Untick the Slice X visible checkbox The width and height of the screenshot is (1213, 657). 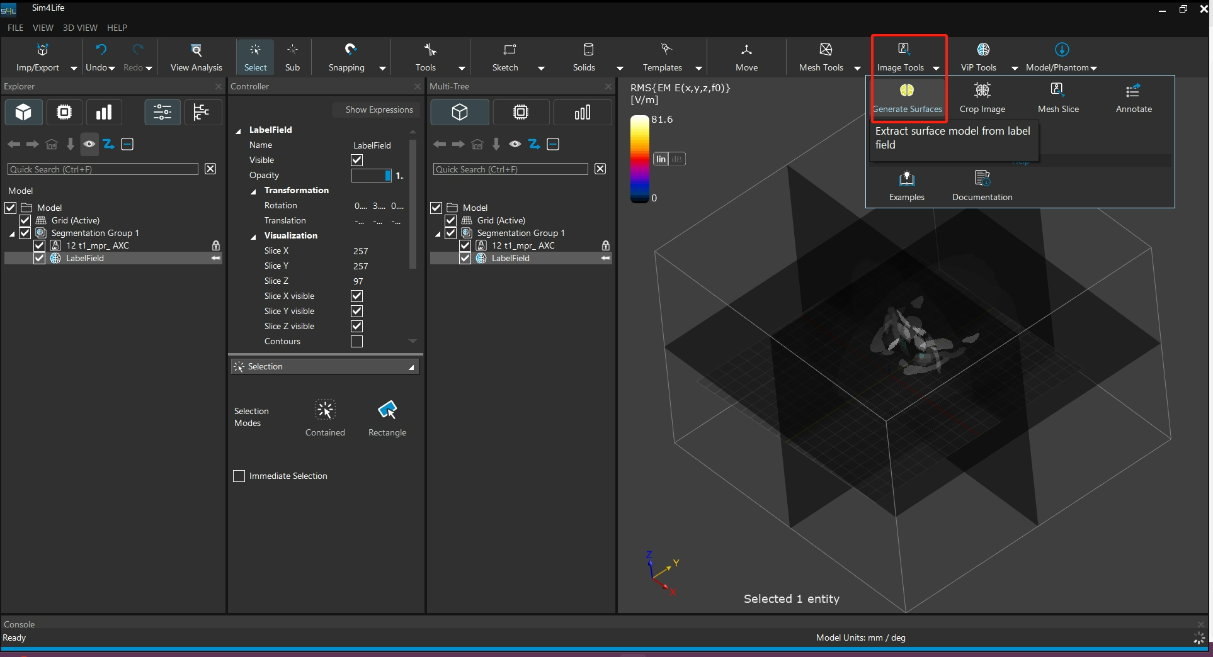tap(357, 296)
